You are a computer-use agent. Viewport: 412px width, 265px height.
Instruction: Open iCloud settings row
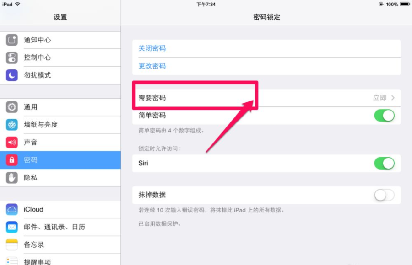pos(60,209)
